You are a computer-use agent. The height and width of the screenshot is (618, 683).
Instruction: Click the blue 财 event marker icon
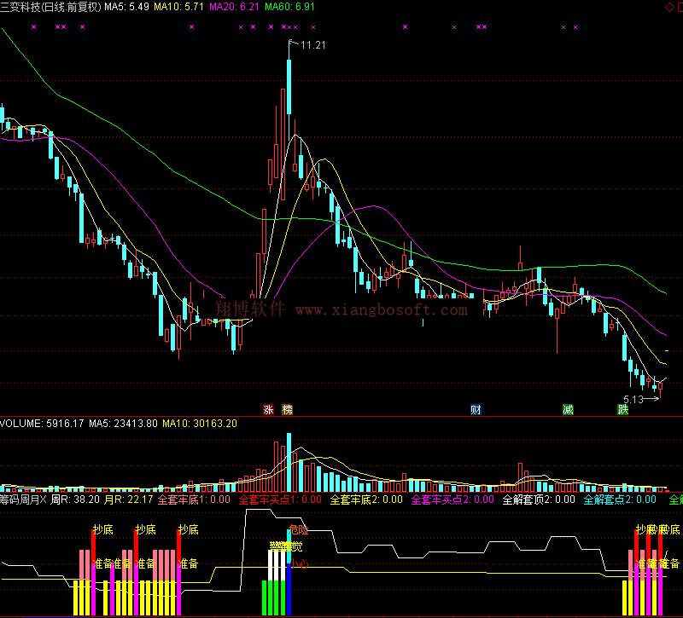coord(476,410)
